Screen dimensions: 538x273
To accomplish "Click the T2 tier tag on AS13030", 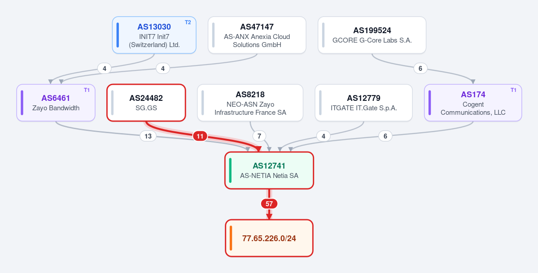I will coord(188,22).
